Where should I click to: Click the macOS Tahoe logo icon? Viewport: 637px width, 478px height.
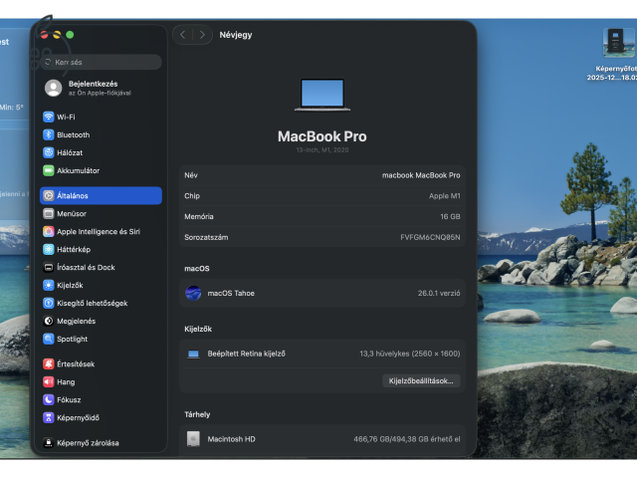coord(193,293)
